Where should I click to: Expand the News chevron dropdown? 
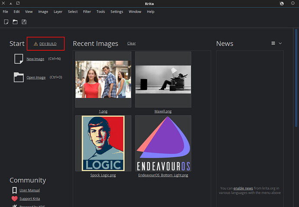click(x=280, y=43)
